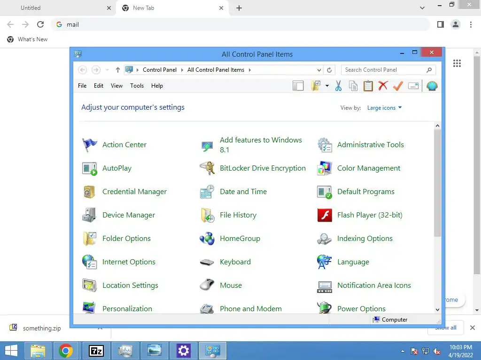Open Mouse icon
This screenshot has width=481, height=360.
207,285
